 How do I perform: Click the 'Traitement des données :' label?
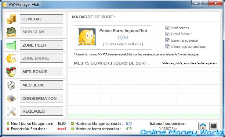point(168,123)
